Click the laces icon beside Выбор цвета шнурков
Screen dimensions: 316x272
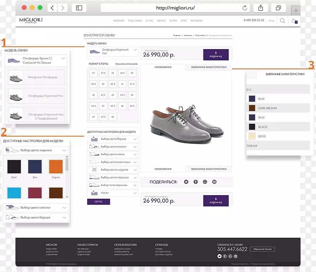tap(94, 169)
